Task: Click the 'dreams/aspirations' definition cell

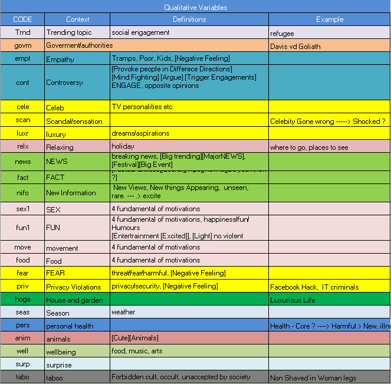Action: [x=189, y=133]
